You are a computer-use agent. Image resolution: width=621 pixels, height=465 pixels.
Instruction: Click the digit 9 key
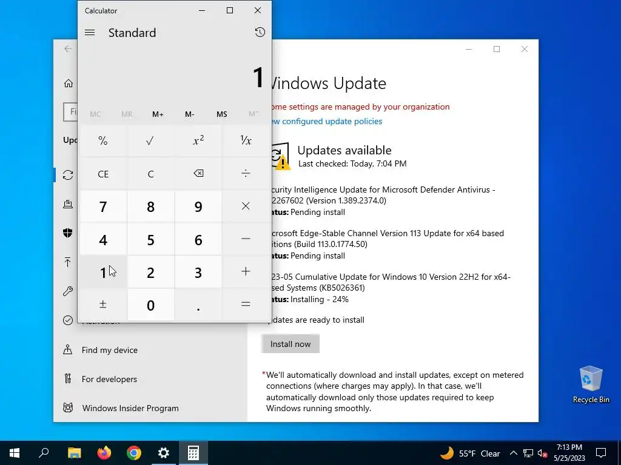coord(198,206)
